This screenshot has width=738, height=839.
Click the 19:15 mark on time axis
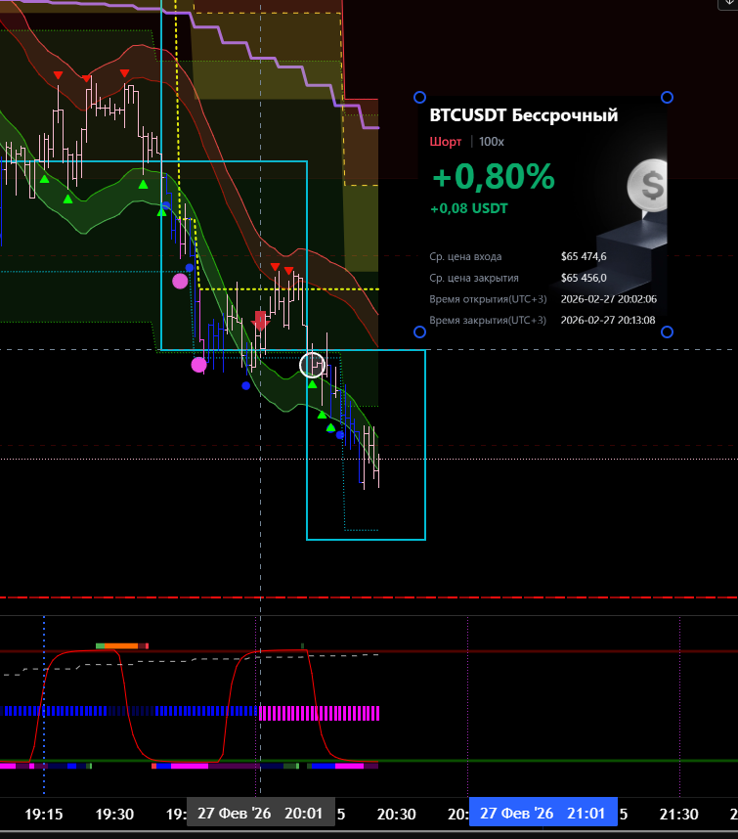tap(44, 814)
